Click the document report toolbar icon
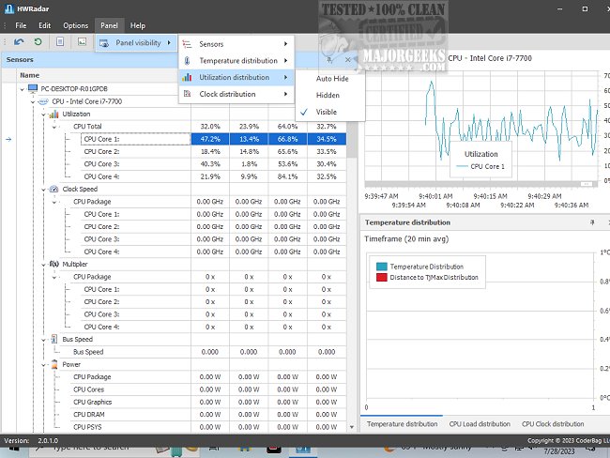610x458 pixels. (x=60, y=42)
